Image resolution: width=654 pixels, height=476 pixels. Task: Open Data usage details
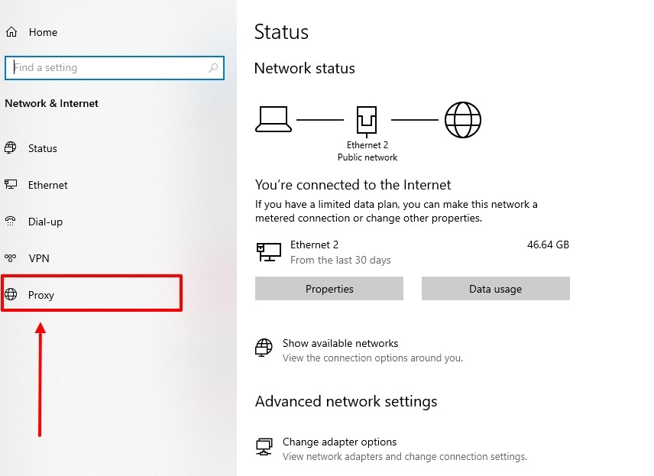click(x=495, y=289)
